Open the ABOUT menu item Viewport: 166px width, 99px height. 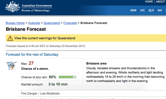pos(161,2)
